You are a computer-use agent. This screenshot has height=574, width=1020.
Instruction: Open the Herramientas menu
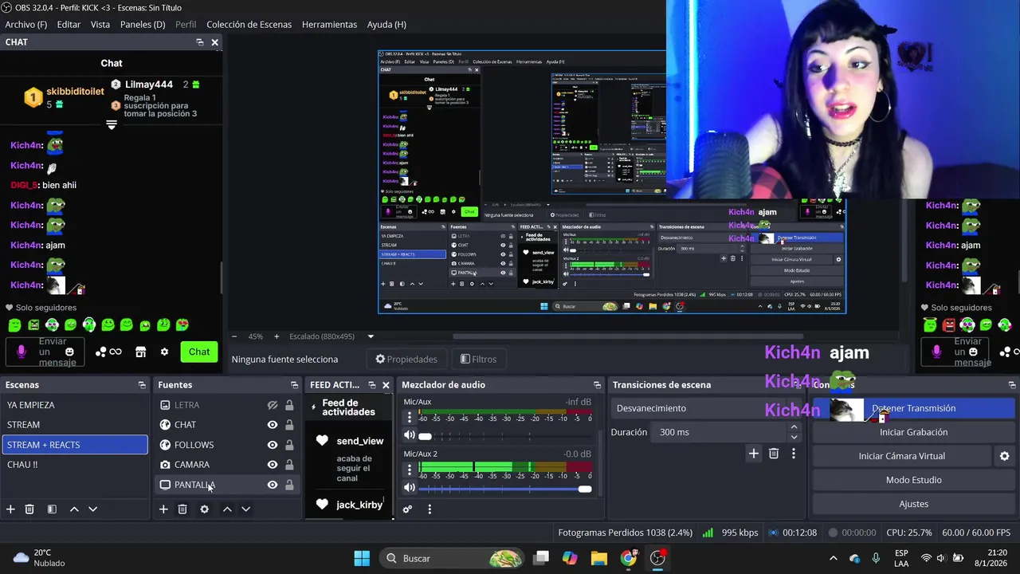coord(329,25)
